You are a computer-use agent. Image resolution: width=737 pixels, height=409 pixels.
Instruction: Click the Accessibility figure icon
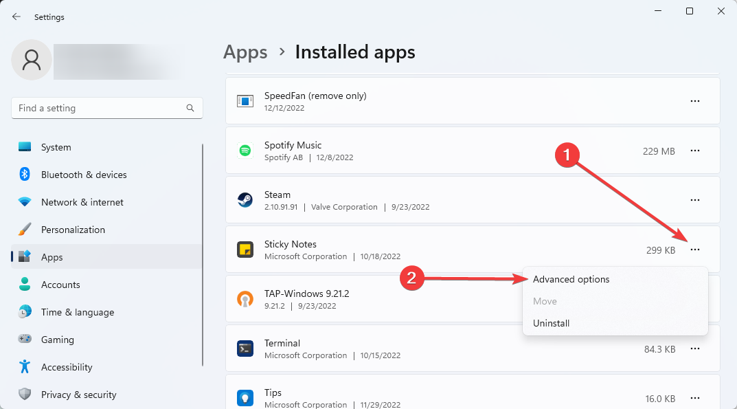(x=25, y=366)
